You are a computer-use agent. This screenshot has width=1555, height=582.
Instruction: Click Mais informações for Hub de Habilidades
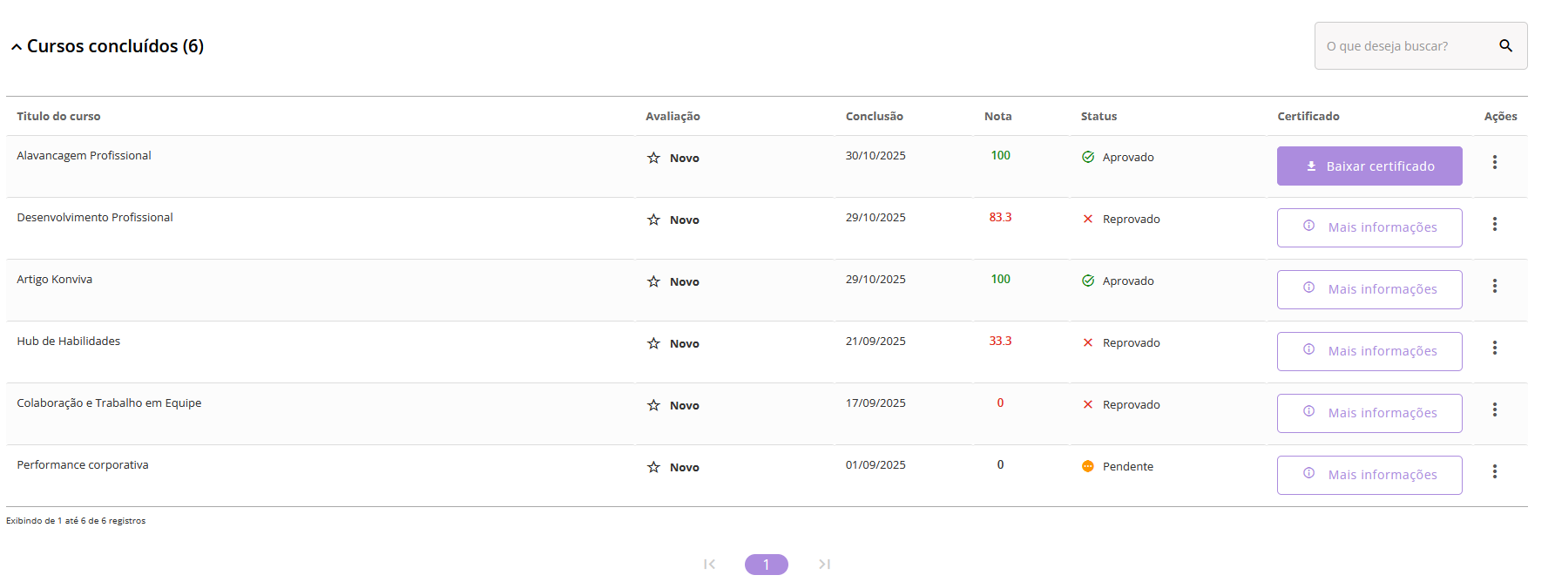point(1369,351)
